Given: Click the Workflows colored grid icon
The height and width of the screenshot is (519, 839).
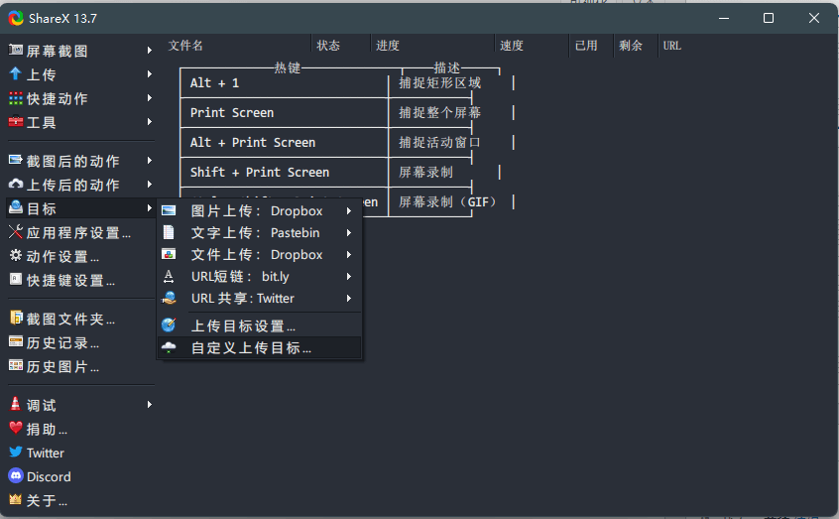Looking at the screenshot, I should (x=16, y=98).
